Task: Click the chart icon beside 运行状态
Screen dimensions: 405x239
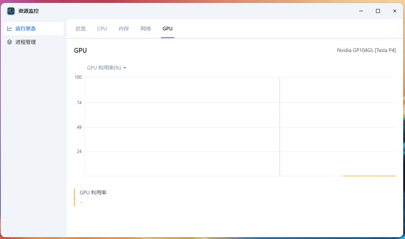Action: pos(10,29)
